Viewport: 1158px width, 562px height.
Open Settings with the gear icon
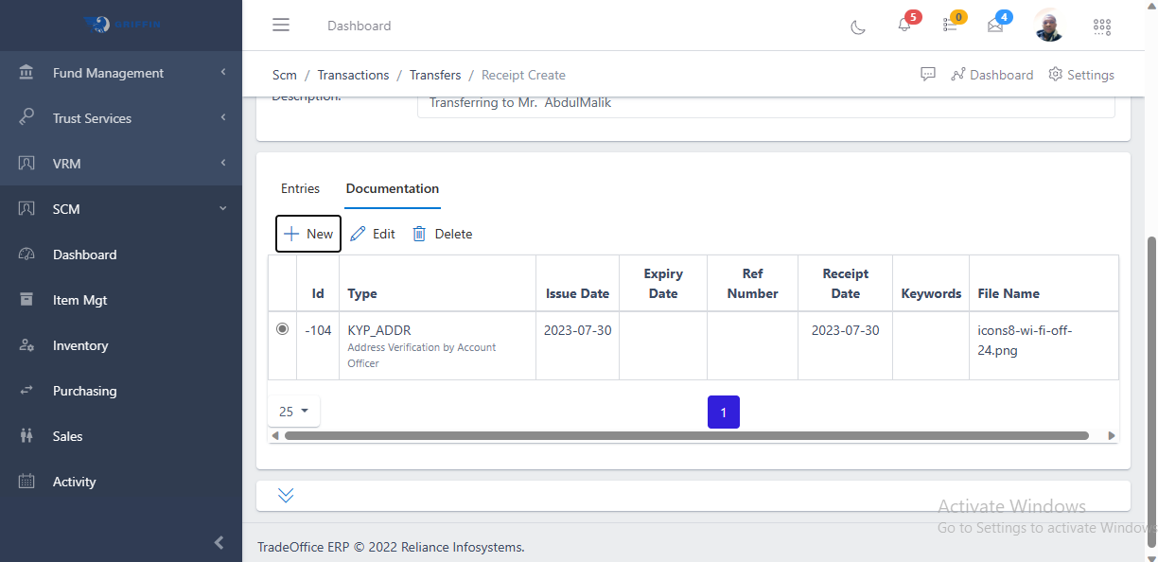click(x=1081, y=75)
